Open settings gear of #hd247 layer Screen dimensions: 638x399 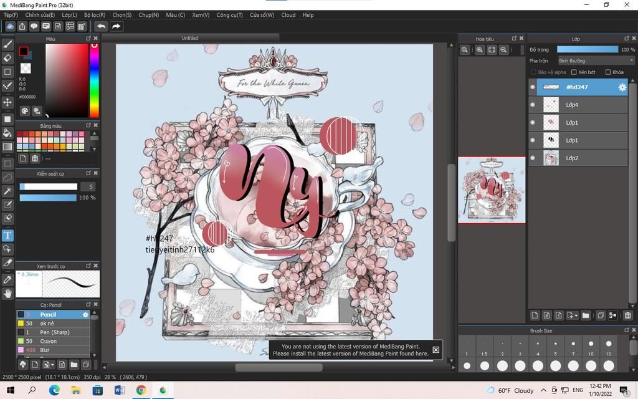[x=622, y=87]
